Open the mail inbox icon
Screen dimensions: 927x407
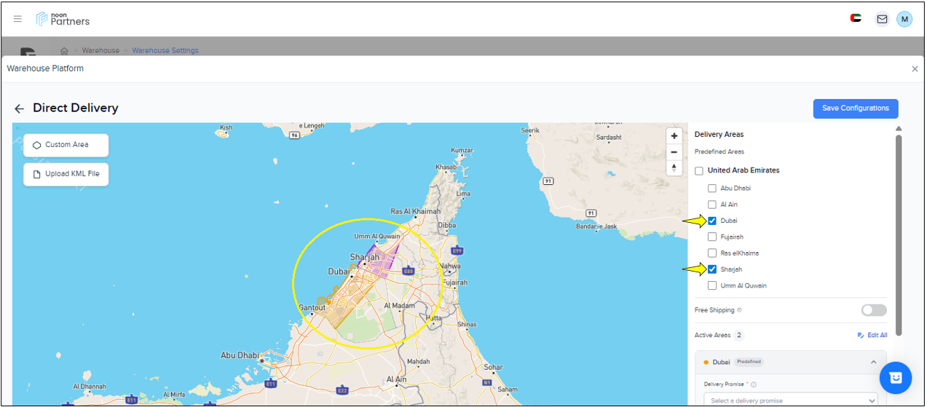point(882,19)
